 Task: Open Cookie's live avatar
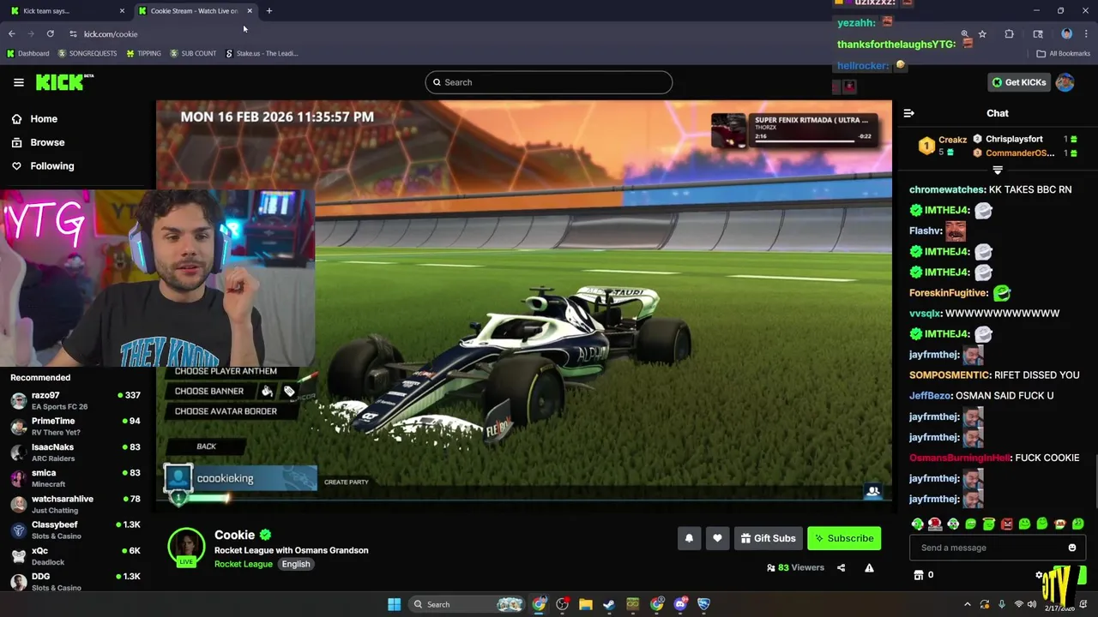pos(186,547)
